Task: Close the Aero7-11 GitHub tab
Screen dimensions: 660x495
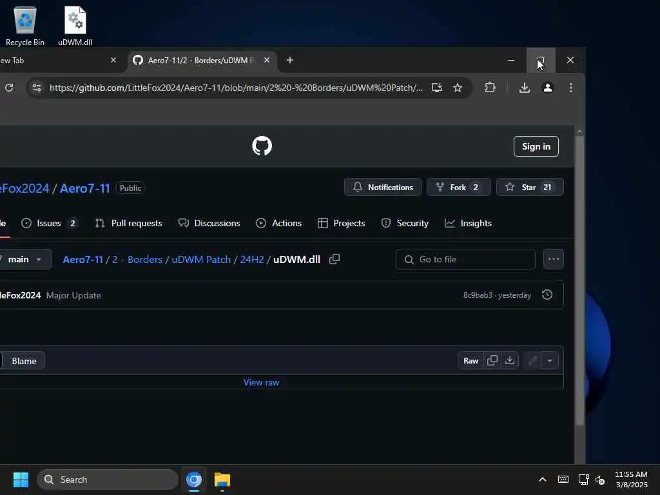Action: pyautogui.click(x=267, y=60)
